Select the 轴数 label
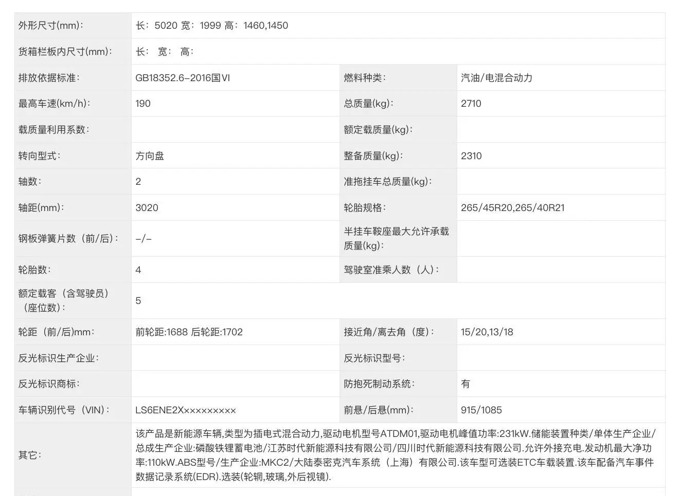The height and width of the screenshot is (496, 680). pos(29,182)
